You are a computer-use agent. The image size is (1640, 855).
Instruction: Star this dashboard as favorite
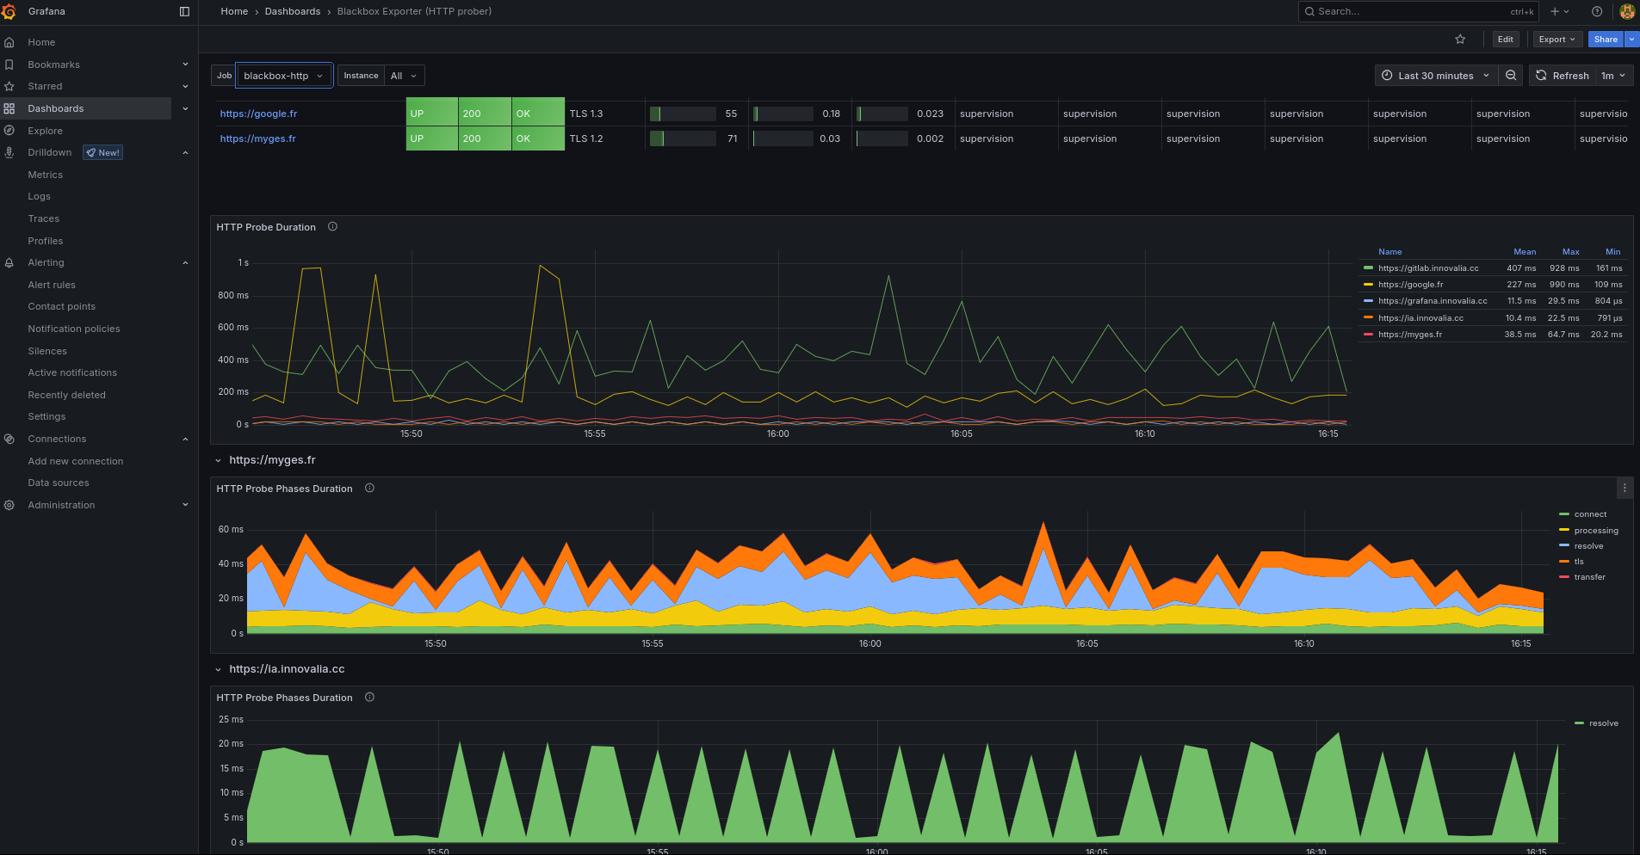click(x=1460, y=39)
